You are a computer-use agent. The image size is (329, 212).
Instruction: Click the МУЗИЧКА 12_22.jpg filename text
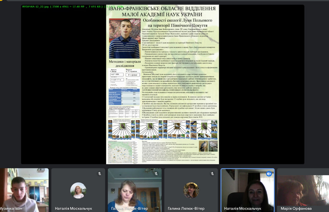click(35, 6)
